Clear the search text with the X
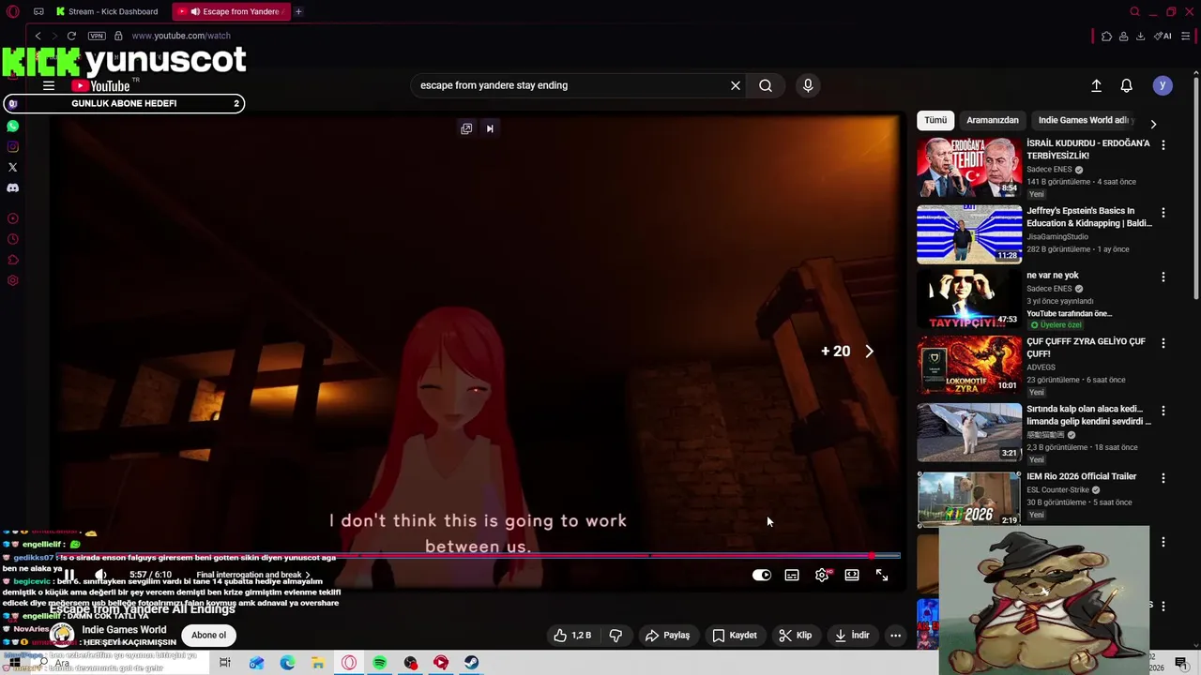 point(736,85)
